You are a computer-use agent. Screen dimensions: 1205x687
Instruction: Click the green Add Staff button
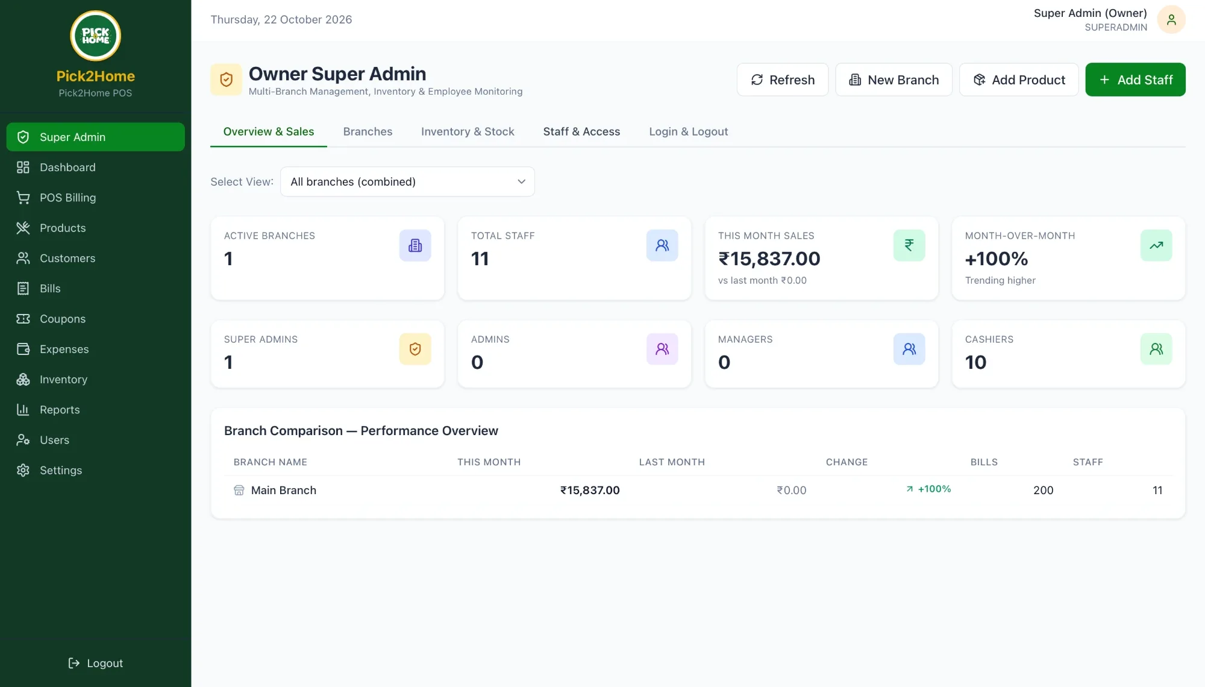pyautogui.click(x=1135, y=80)
